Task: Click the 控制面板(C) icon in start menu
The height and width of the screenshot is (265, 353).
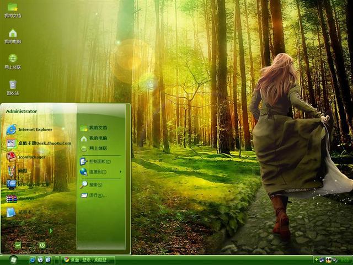Action: tap(83, 161)
